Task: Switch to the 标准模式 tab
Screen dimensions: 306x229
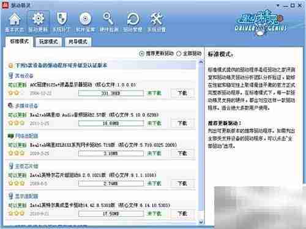Action: pos(19,42)
